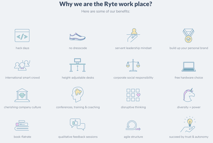
Task: Click 'servant leadership mindset' text
Action: [133, 48]
